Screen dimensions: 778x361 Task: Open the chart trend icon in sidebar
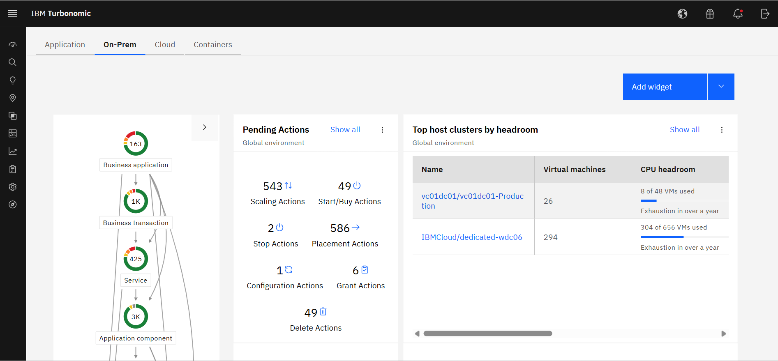(x=13, y=151)
